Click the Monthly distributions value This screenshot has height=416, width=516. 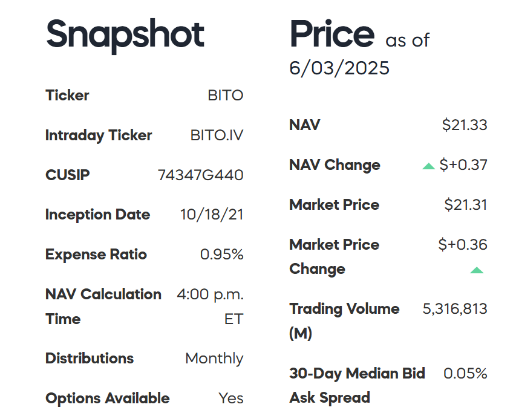click(x=214, y=359)
